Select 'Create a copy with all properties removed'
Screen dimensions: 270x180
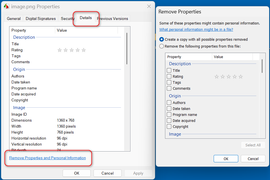(162, 40)
